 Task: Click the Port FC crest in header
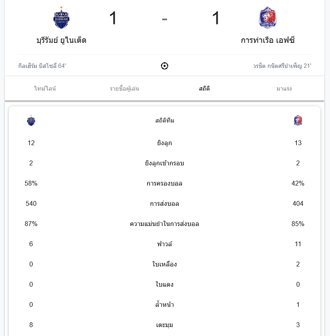pos(267,18)
